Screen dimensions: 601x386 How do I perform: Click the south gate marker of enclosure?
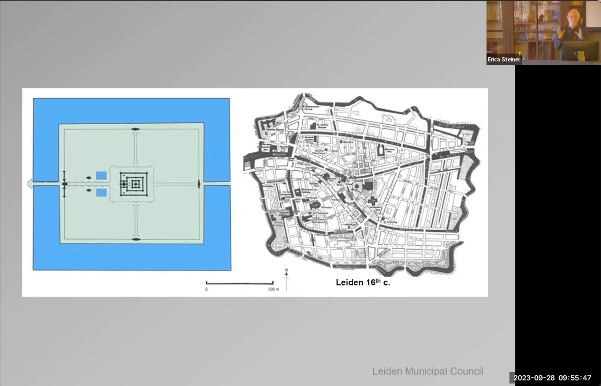[136, 239]
